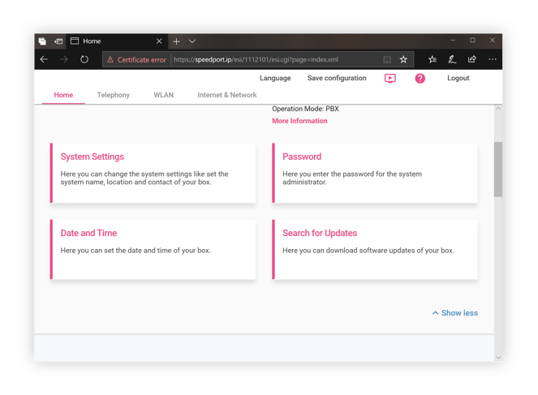Screen dimensions: 538x395
Task: Switch to the Telephony tab
Action: click(114, 95)
